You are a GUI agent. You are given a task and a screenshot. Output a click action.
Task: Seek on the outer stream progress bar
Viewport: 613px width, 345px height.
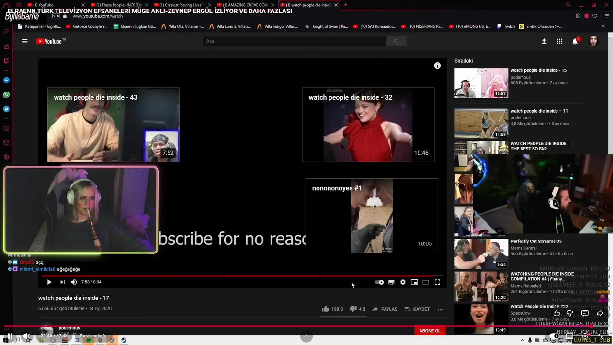click(306, 327)
